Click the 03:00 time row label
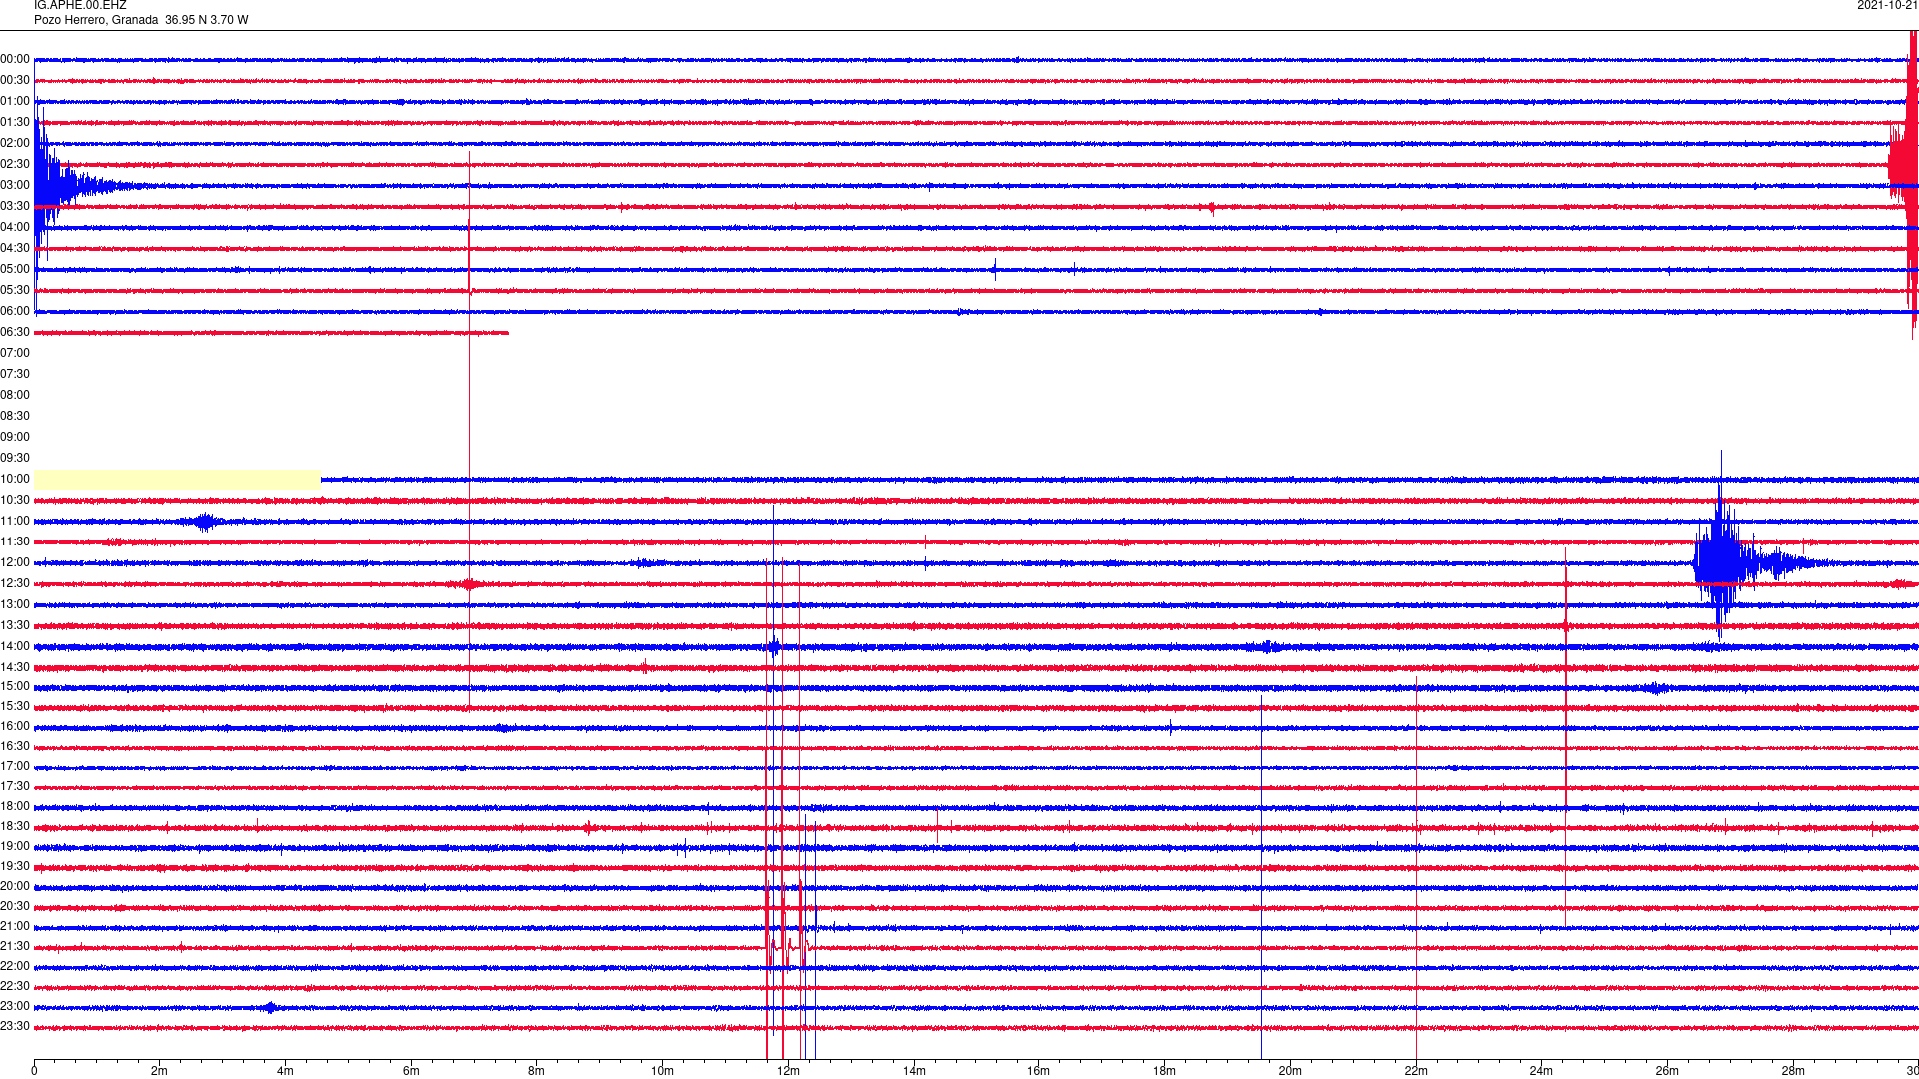This screenshot has width=1919, height=1079. [x=15, y=185]
